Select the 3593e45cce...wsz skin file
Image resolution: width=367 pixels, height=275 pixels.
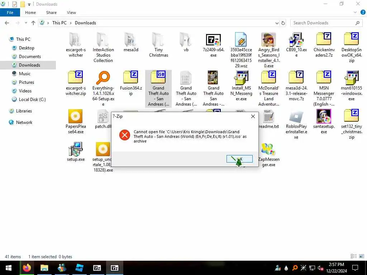[241, 50]
